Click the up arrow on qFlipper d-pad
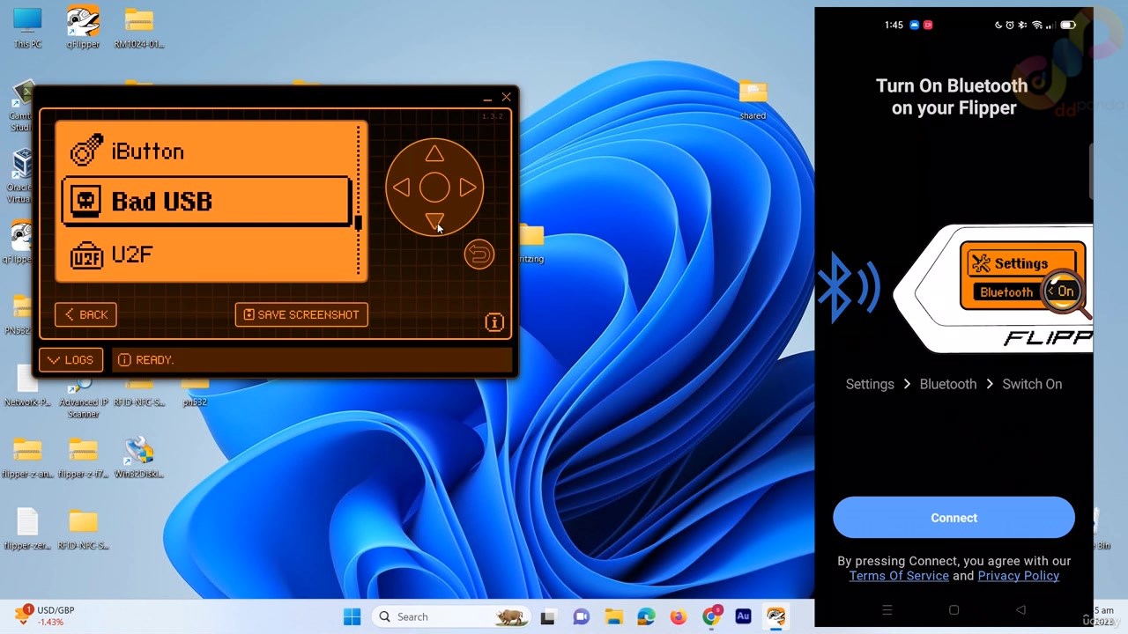Screen dimensions: 1128x634 434,154
